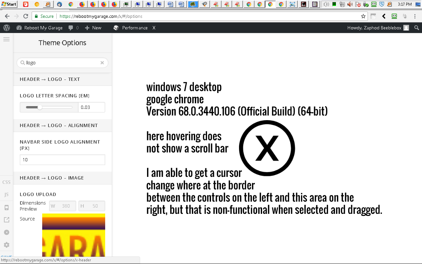The image size is (422, 264).
Task: Click the X item in the admin bar
Action: (154, 28)
